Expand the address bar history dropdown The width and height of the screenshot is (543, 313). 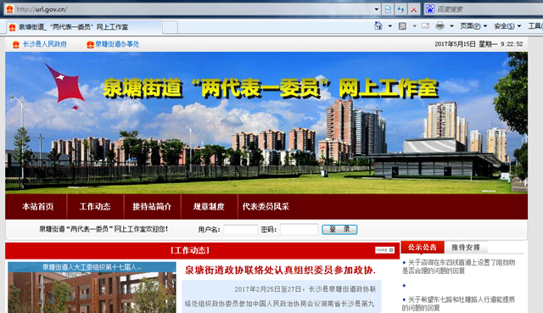click(377, 9)
